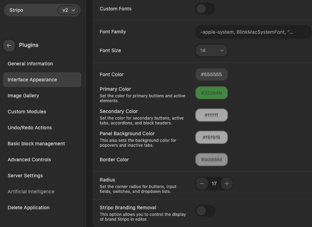Open the Primary Color picker
This screenshot has height=227, width=312.
[211, 93]
